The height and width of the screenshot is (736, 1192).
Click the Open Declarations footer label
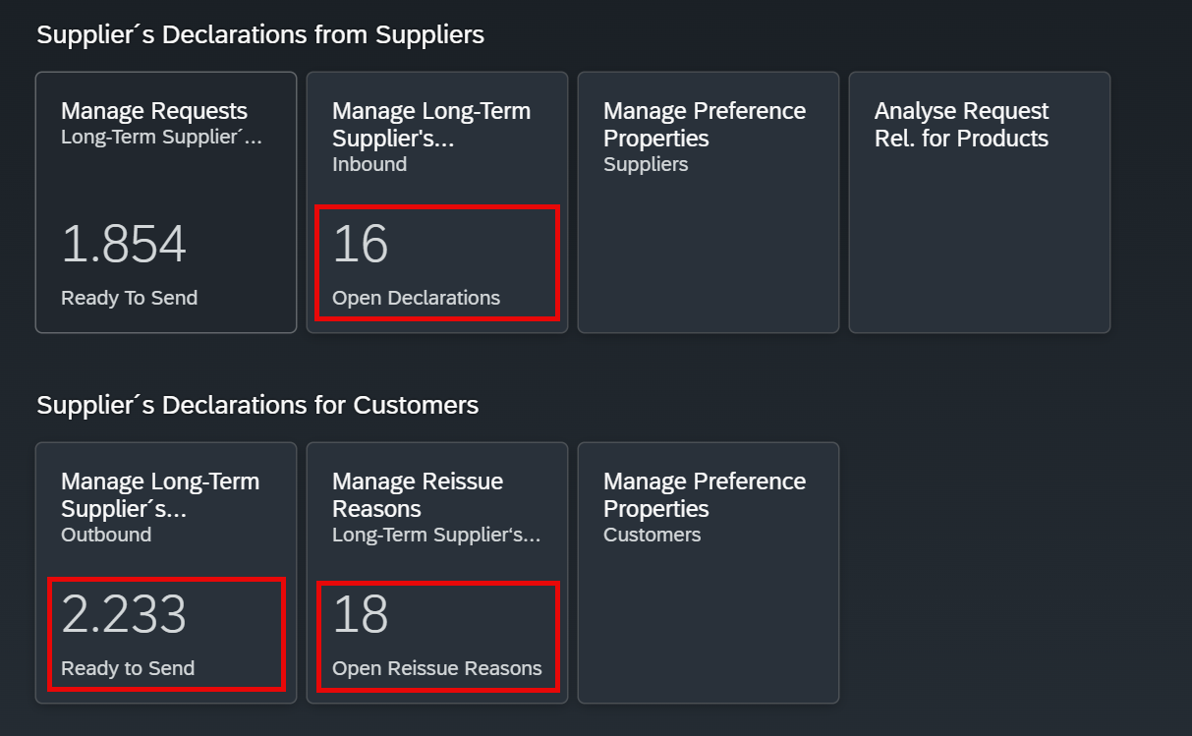[417, 298]
